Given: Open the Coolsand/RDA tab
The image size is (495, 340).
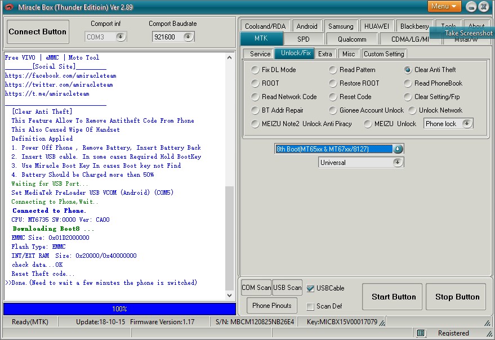Looking at the screenshot, I should [x=265, y=26].
